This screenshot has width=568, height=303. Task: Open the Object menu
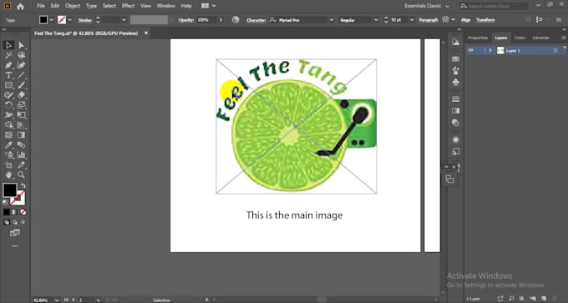point(73,6)
